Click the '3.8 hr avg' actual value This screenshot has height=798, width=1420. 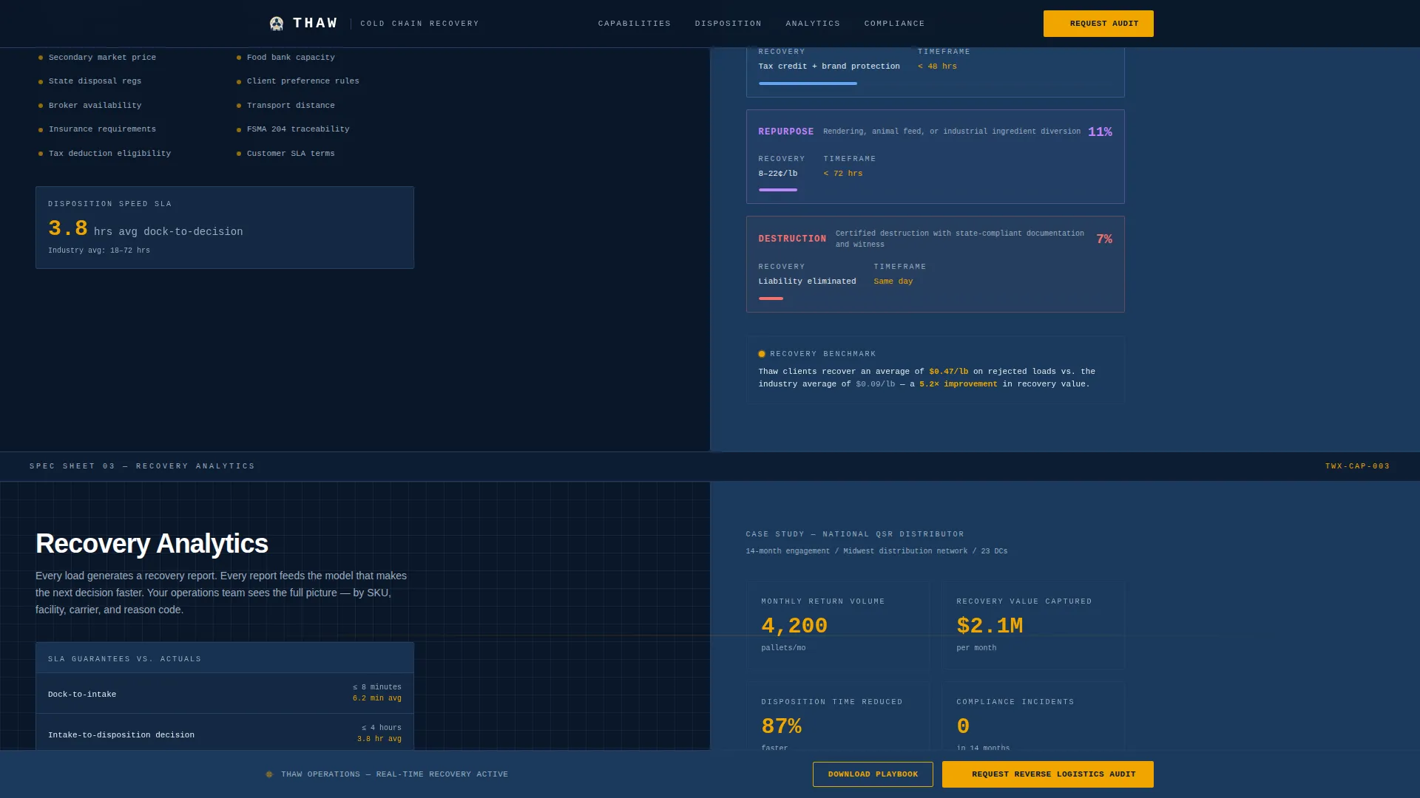pos(379,739)
